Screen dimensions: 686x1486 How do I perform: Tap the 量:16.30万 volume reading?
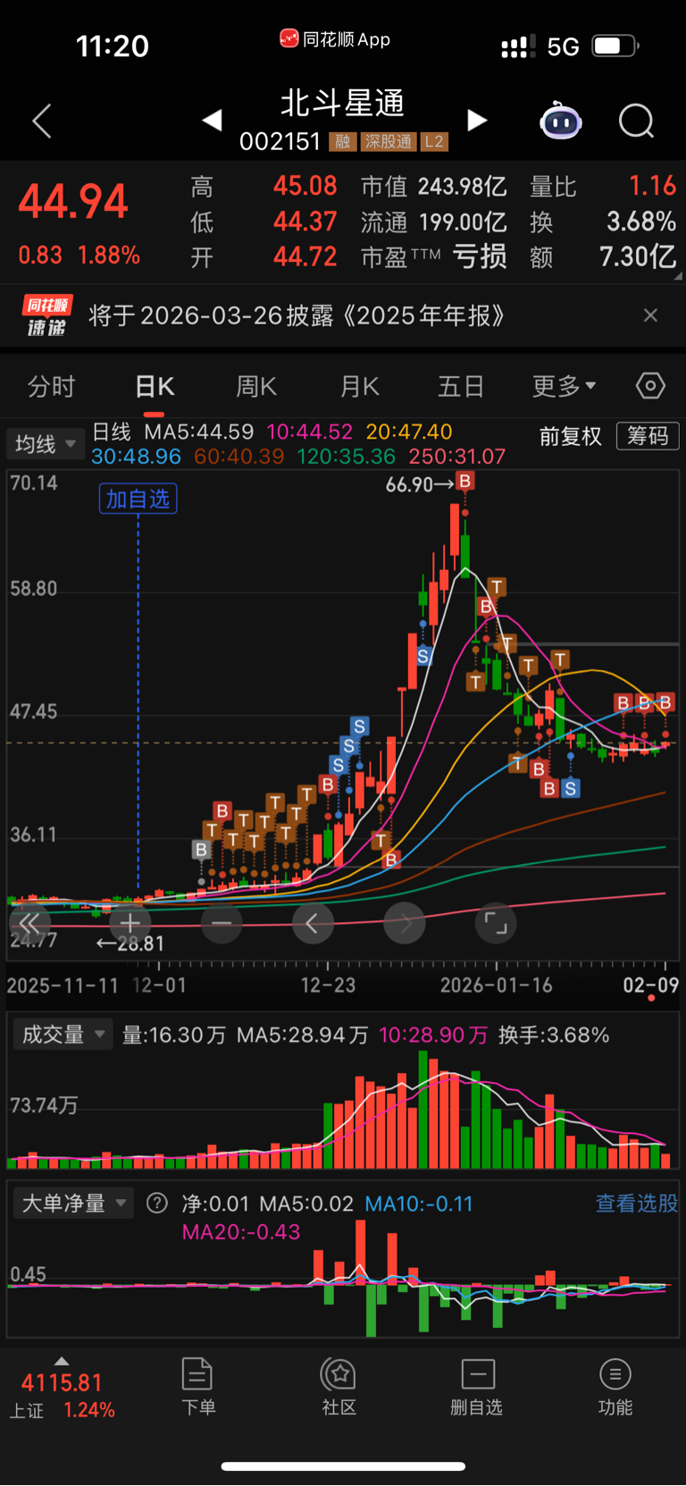tap(174, 1035)
